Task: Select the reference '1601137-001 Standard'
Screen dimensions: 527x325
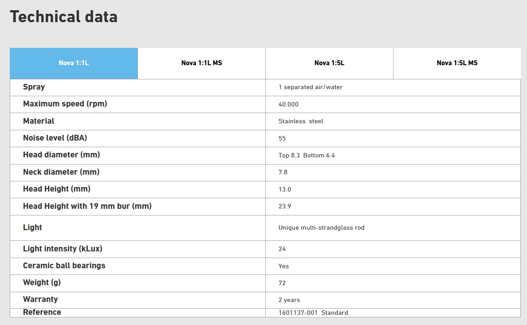Action: (x=313, y=313)
